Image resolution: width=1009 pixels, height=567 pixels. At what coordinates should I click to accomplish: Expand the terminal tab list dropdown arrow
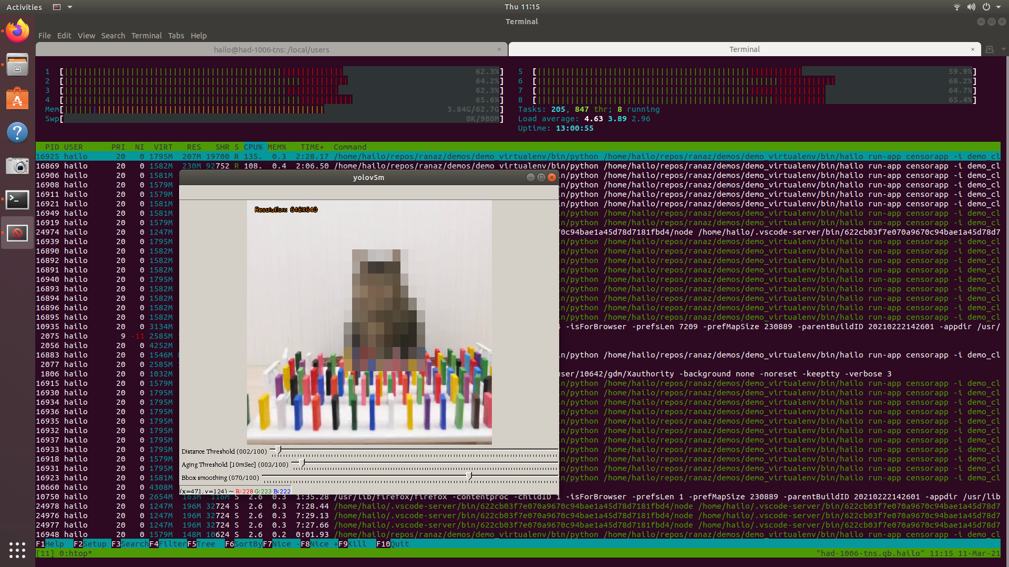coord(1003,49)
